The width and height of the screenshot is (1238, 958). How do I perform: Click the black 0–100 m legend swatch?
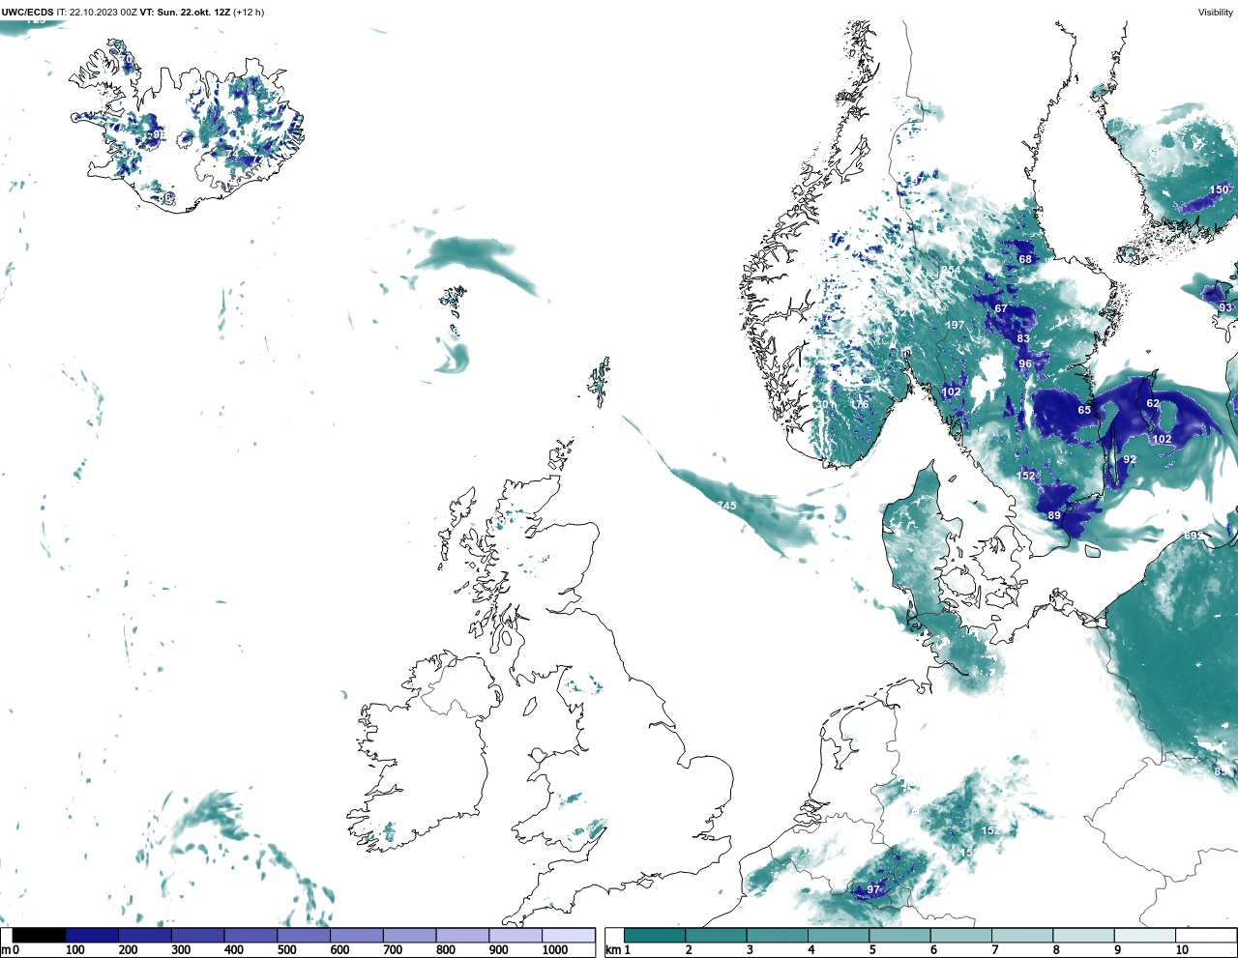click(x=40, y=935)
